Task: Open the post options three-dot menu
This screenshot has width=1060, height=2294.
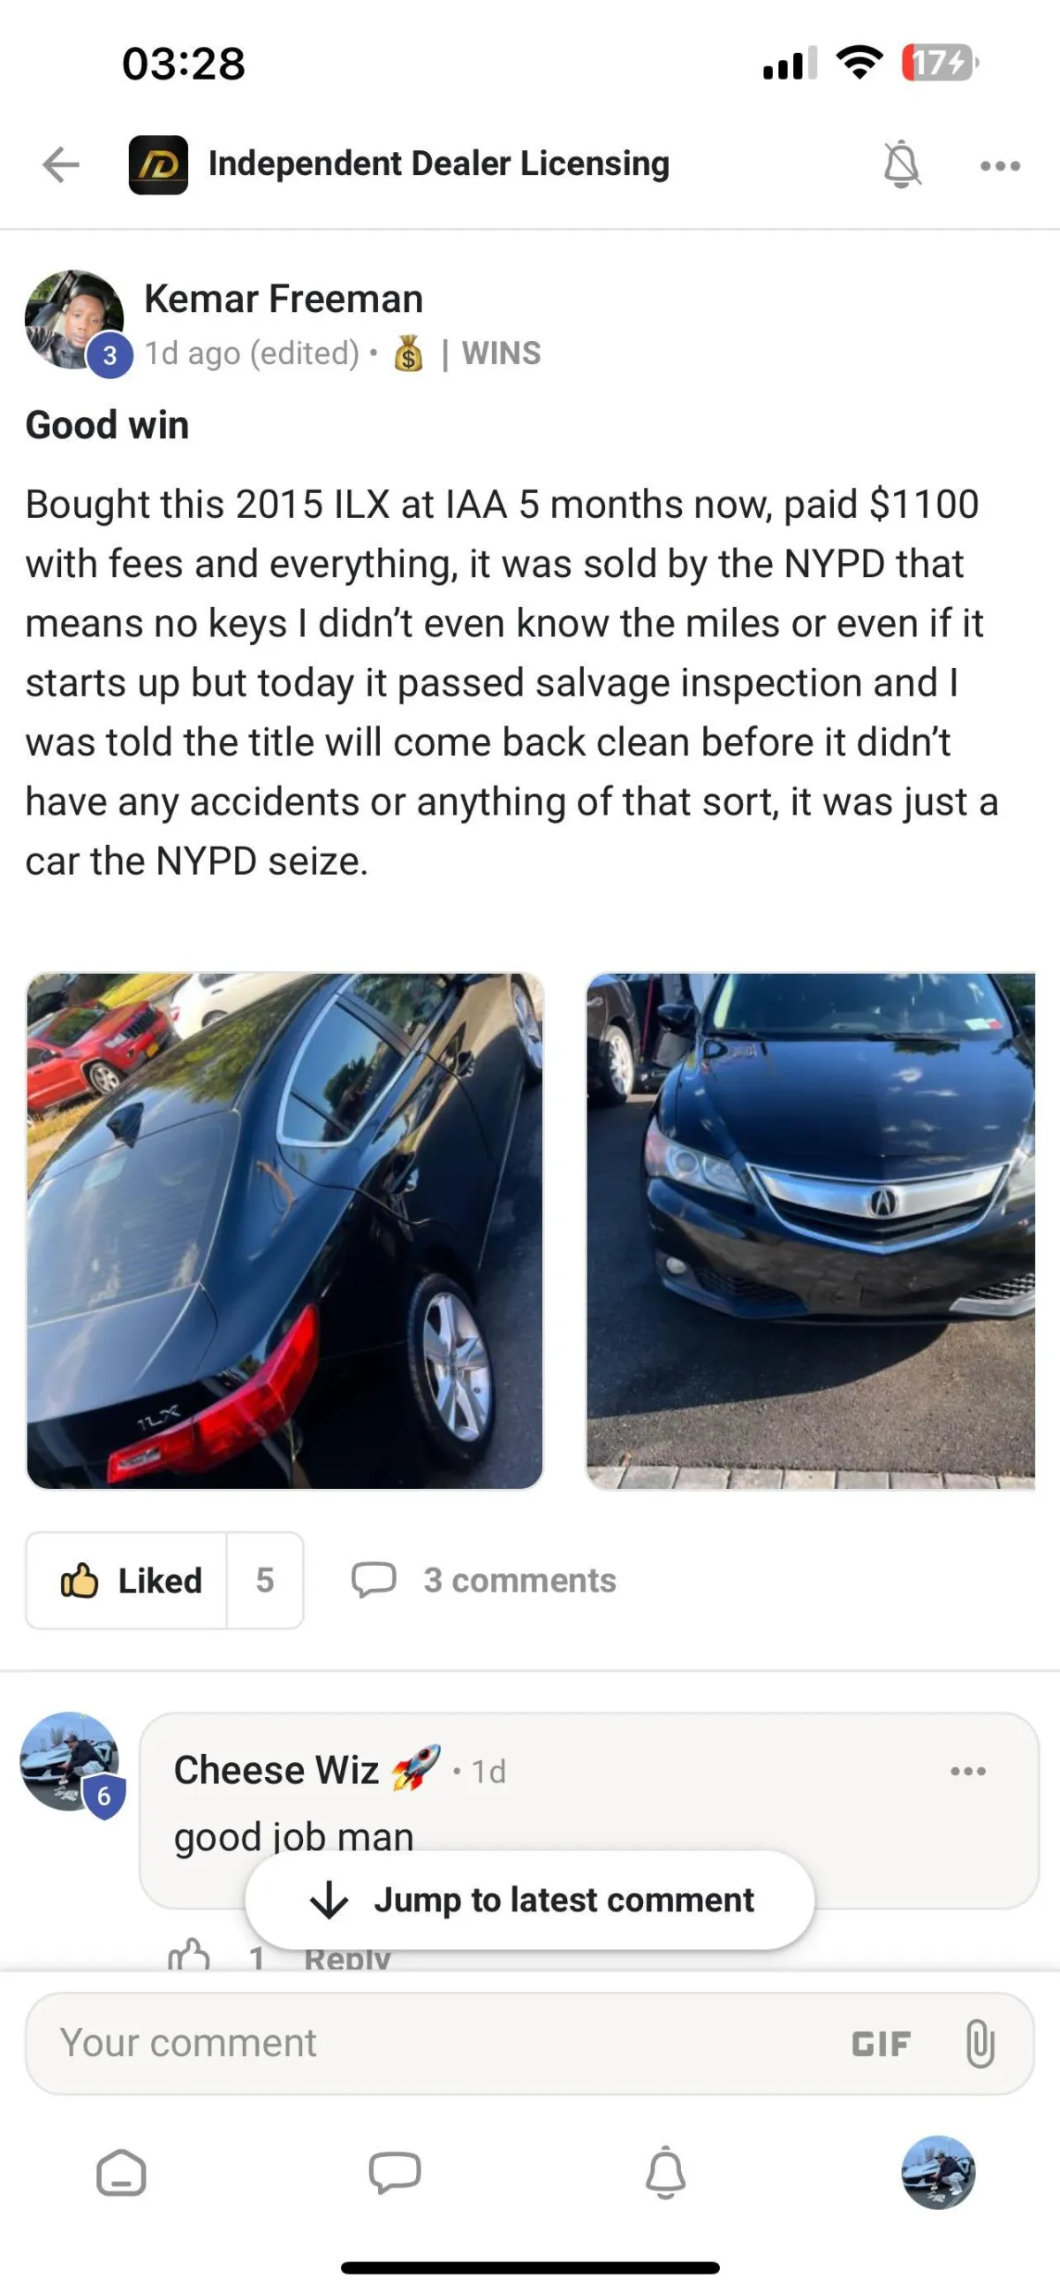Action: click(999, 165)
